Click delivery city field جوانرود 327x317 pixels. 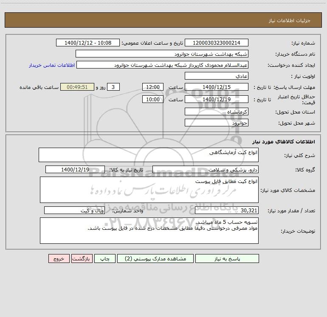217,123
